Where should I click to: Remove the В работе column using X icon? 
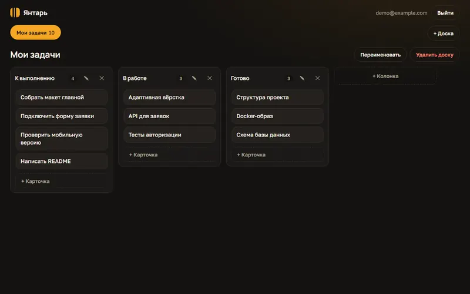(x=210, y=78)
